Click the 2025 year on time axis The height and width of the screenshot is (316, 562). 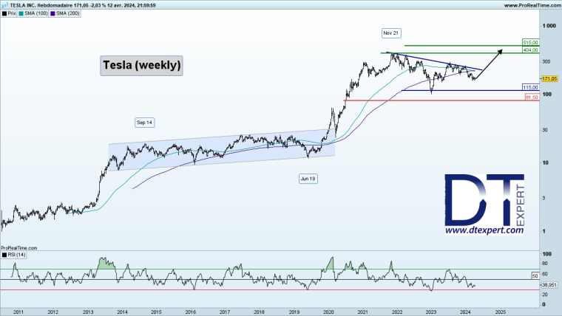501,312
